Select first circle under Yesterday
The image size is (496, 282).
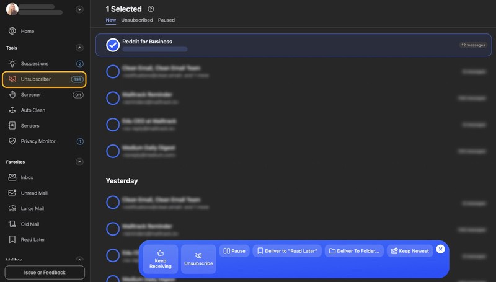coord(113,202)
